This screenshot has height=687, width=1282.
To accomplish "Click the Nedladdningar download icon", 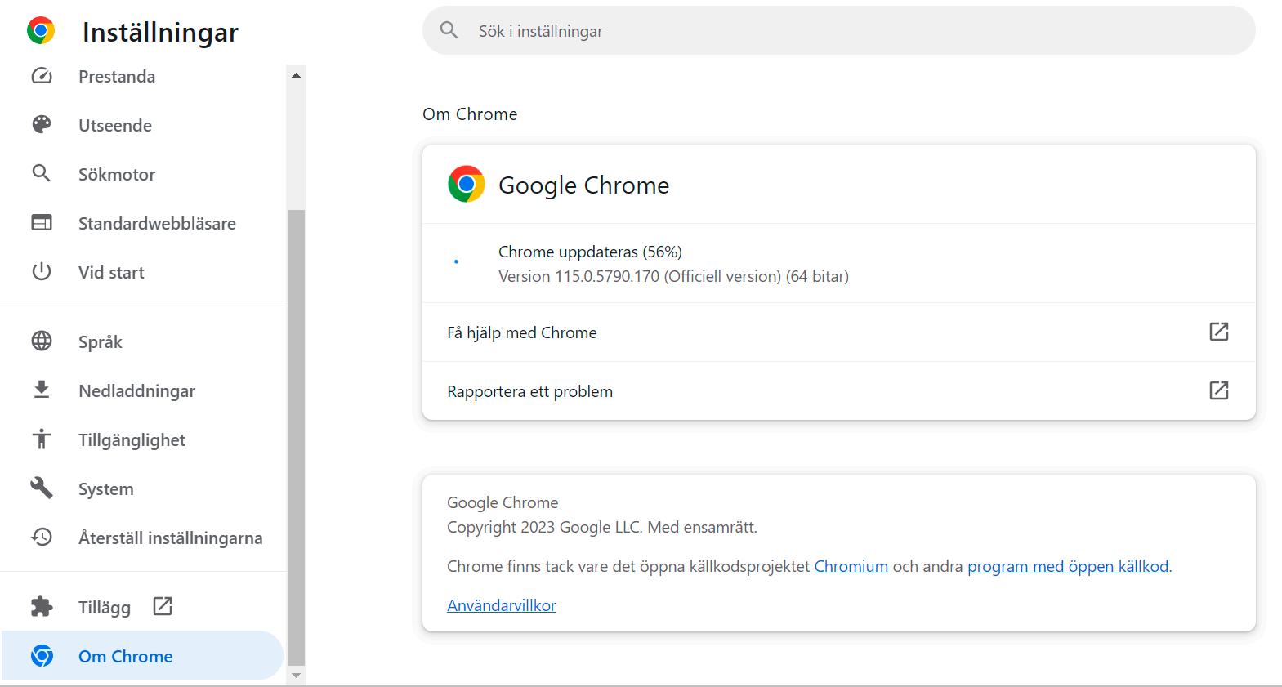I will (42, 390).
